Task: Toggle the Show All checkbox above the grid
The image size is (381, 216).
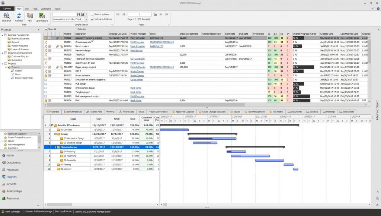Action: click(x=47, y=29)
